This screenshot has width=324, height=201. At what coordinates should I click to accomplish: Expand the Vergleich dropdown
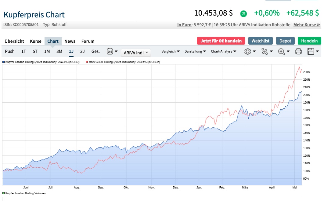coord(170,51)
